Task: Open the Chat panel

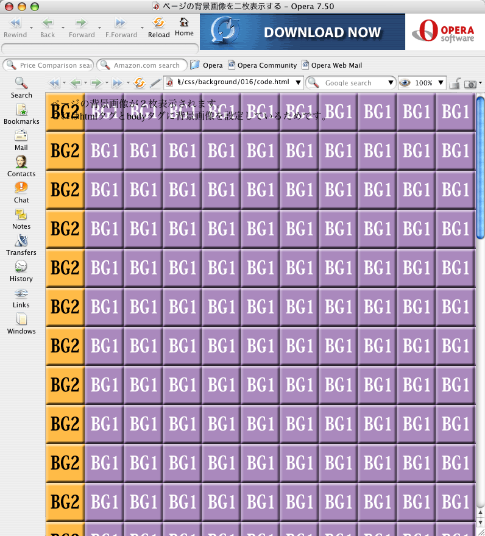Action: 21,192
